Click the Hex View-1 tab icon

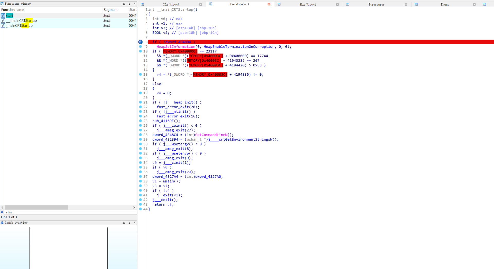(x=279, y=4)
